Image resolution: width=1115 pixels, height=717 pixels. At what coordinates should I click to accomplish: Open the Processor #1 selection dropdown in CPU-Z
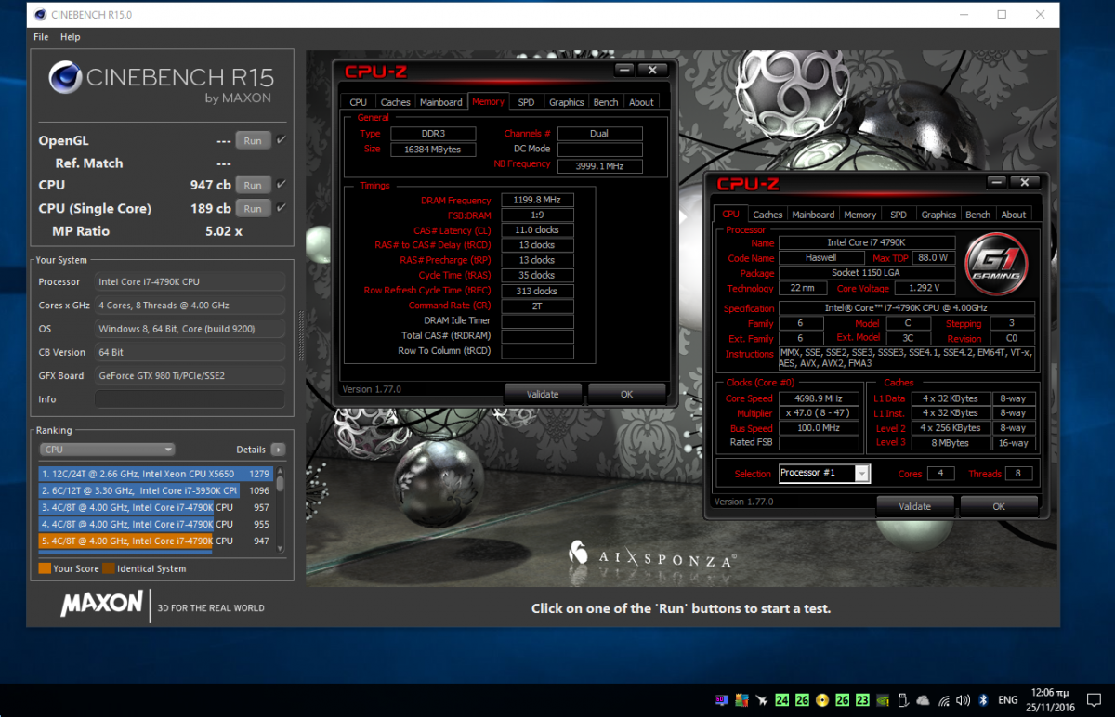[861, 474]
